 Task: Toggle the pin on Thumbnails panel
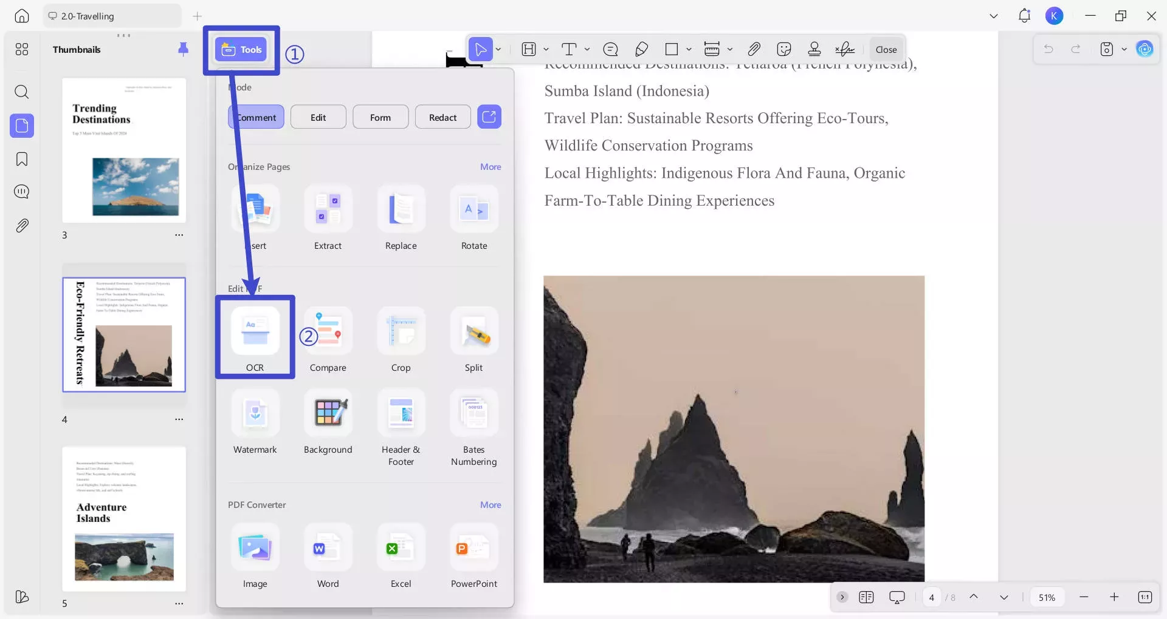coord(183,49)
